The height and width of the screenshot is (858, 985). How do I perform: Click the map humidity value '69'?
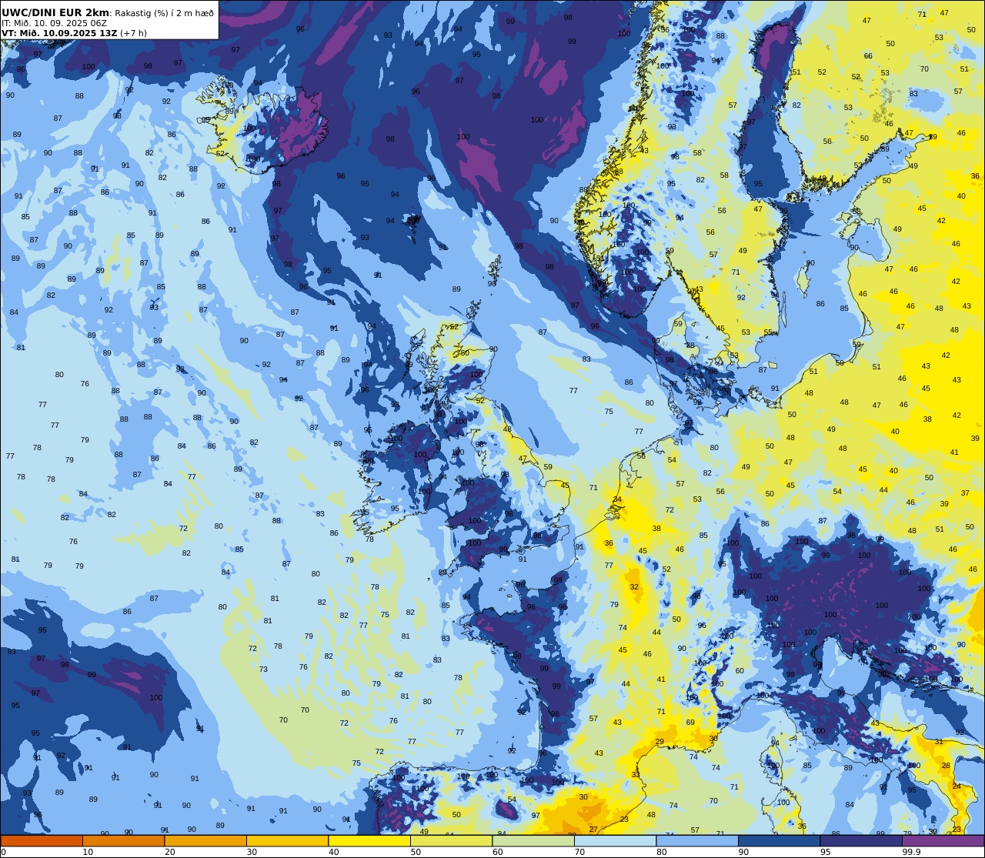pyautogui.click(x=690, y=723)
